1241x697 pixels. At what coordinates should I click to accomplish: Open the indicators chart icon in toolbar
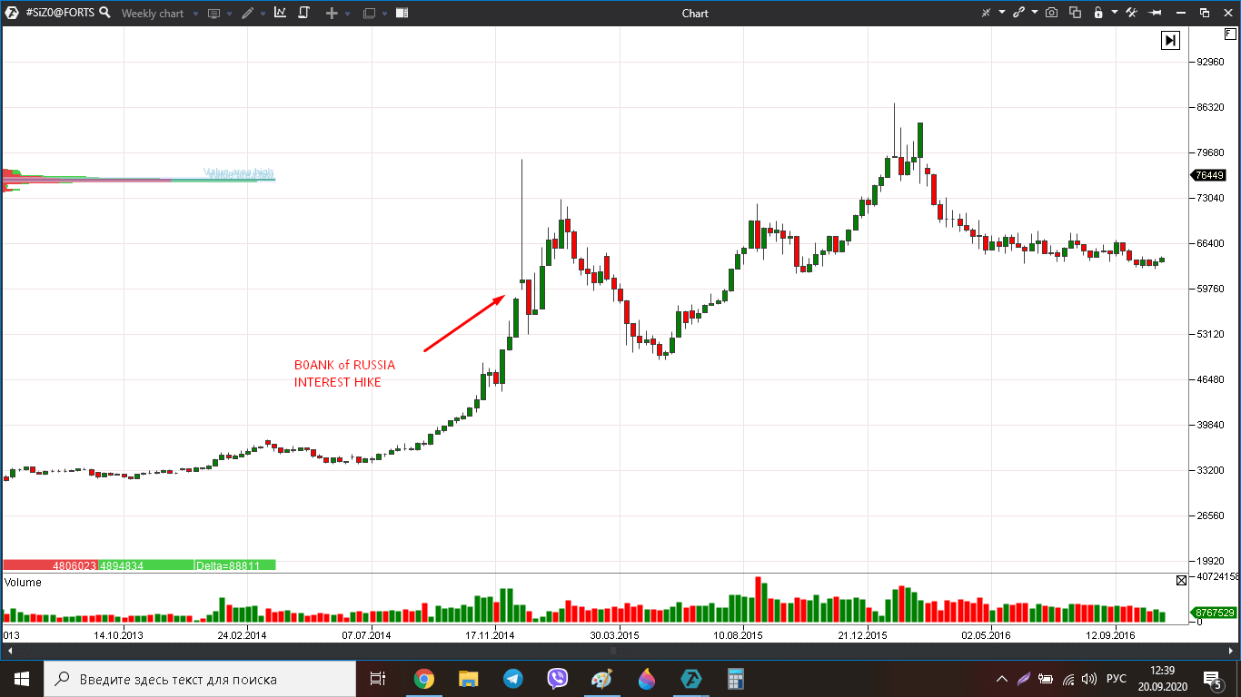280,13
